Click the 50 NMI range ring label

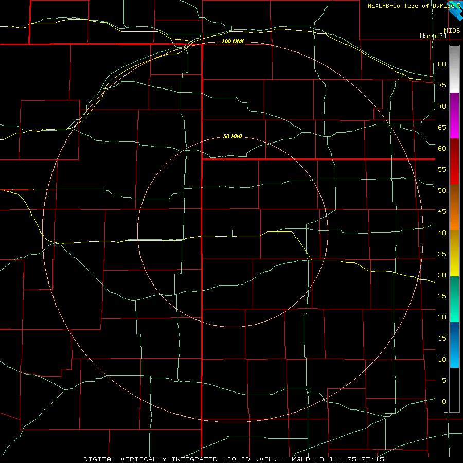pos(233,136)
